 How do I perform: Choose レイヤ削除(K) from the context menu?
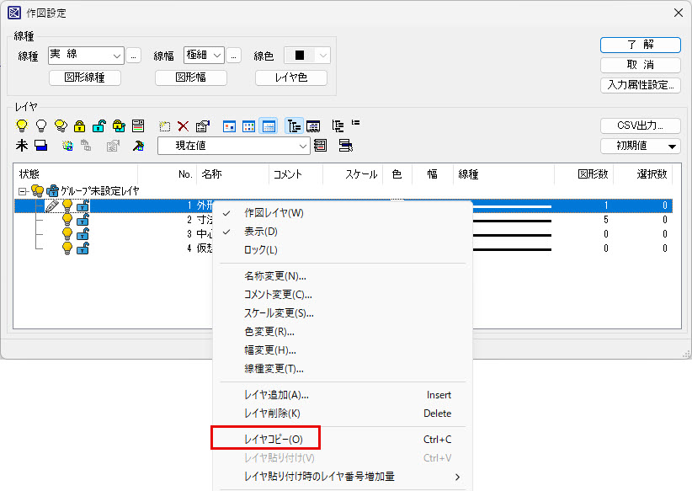tap(343, 414)
